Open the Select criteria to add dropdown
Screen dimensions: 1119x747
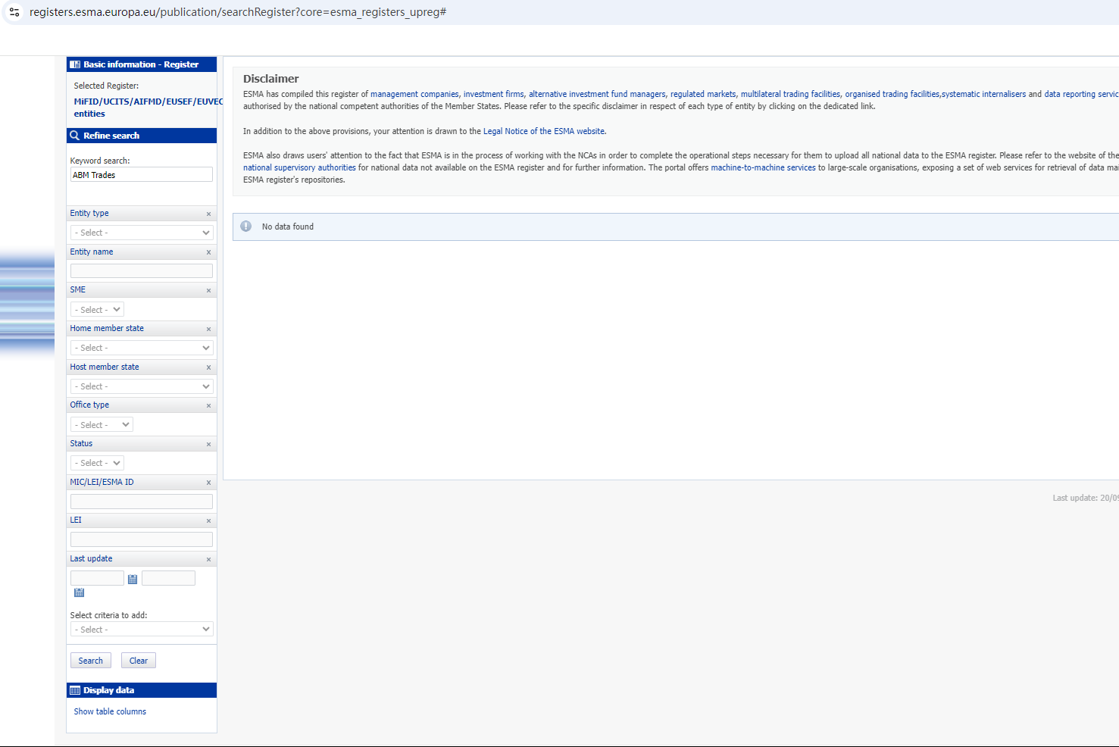click(142, 630)
